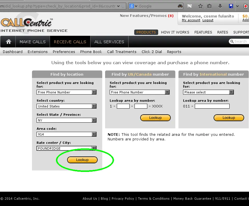
Task: Click the second US/Canada number input box
Action: click(141, 106)
